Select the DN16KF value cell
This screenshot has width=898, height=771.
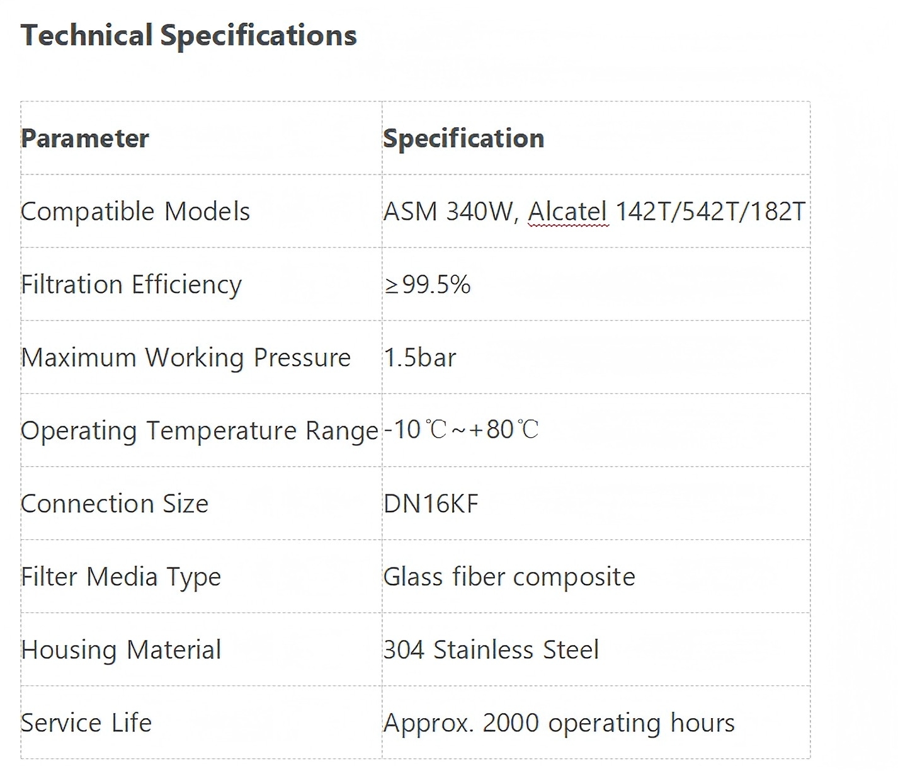[431, 504]
